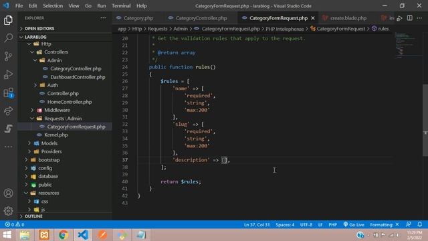Open the Edit menu

(x=33, y=6)
